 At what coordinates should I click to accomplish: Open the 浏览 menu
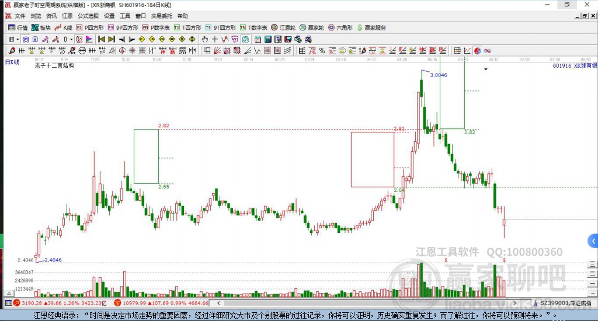(36, 16)
